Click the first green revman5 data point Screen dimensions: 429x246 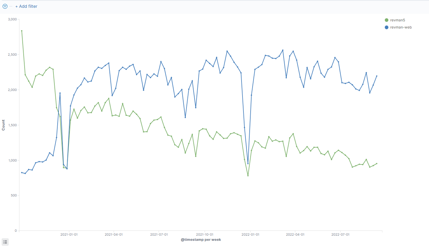tap(22, 31)
